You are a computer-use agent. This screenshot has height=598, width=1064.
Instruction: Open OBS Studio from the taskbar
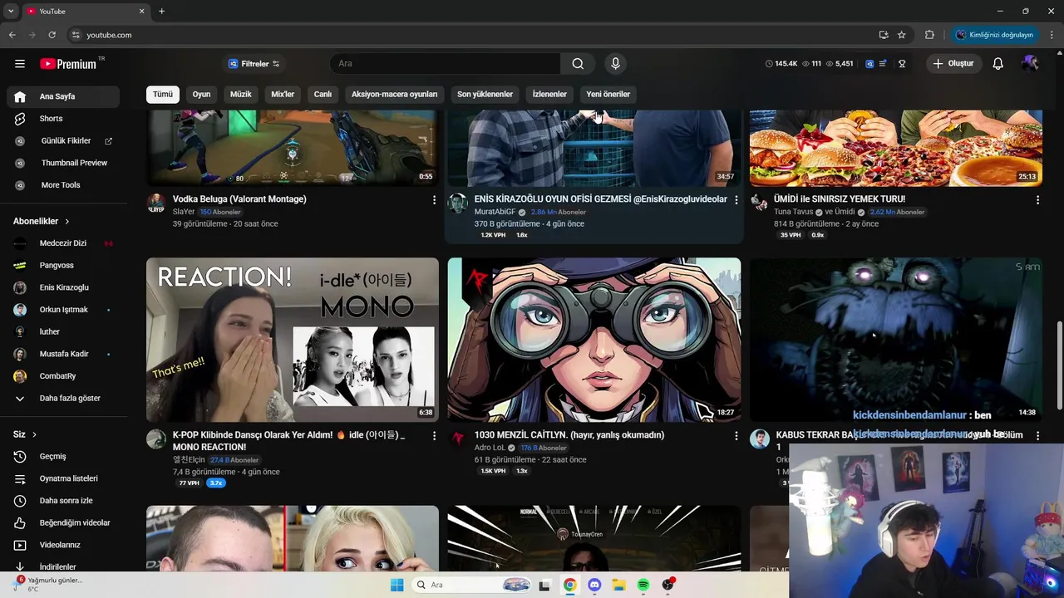668,585
